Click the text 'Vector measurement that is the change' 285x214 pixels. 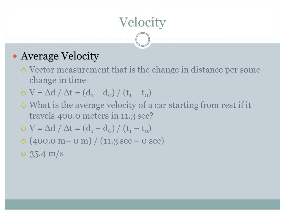(x=104, y=70)
